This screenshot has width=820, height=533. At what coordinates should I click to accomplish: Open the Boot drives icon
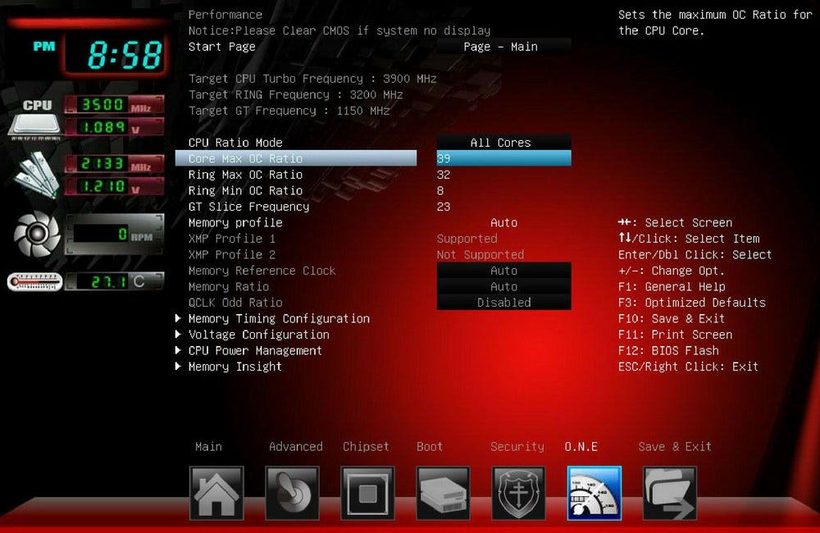coord(443,493)
